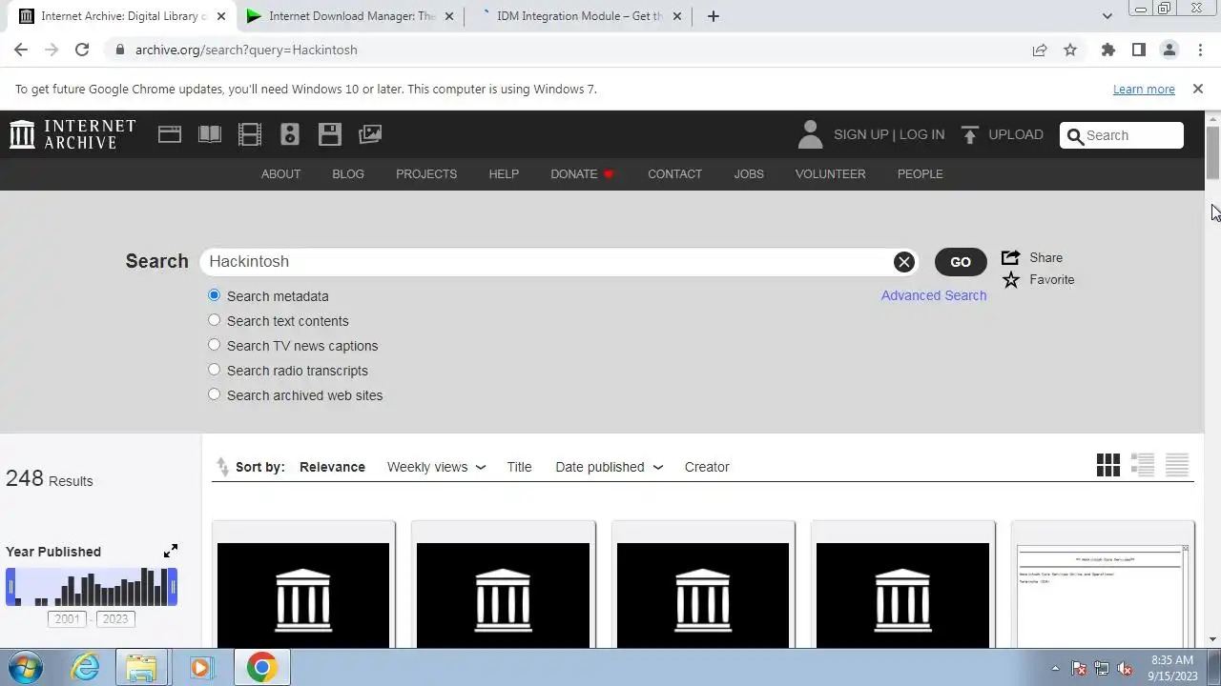Open the Web (Wayback Machine) media icon

pyautogui.click(x=170, y=134)
